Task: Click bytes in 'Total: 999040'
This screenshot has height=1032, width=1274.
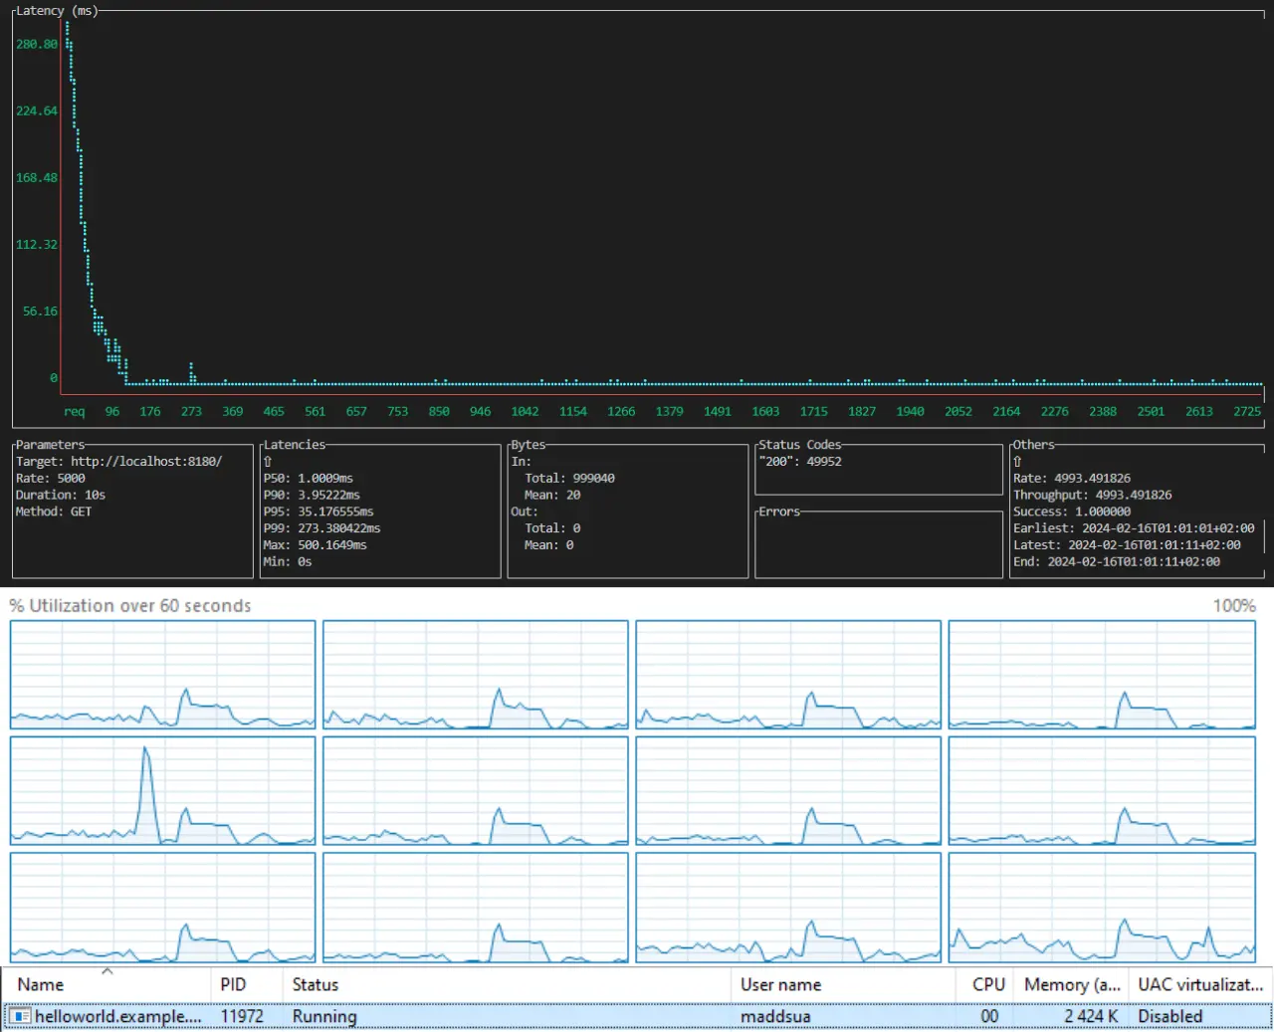Action: click(569, 479)
